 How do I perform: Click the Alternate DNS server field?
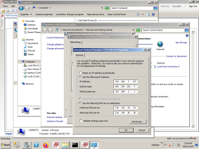[125, 113]
